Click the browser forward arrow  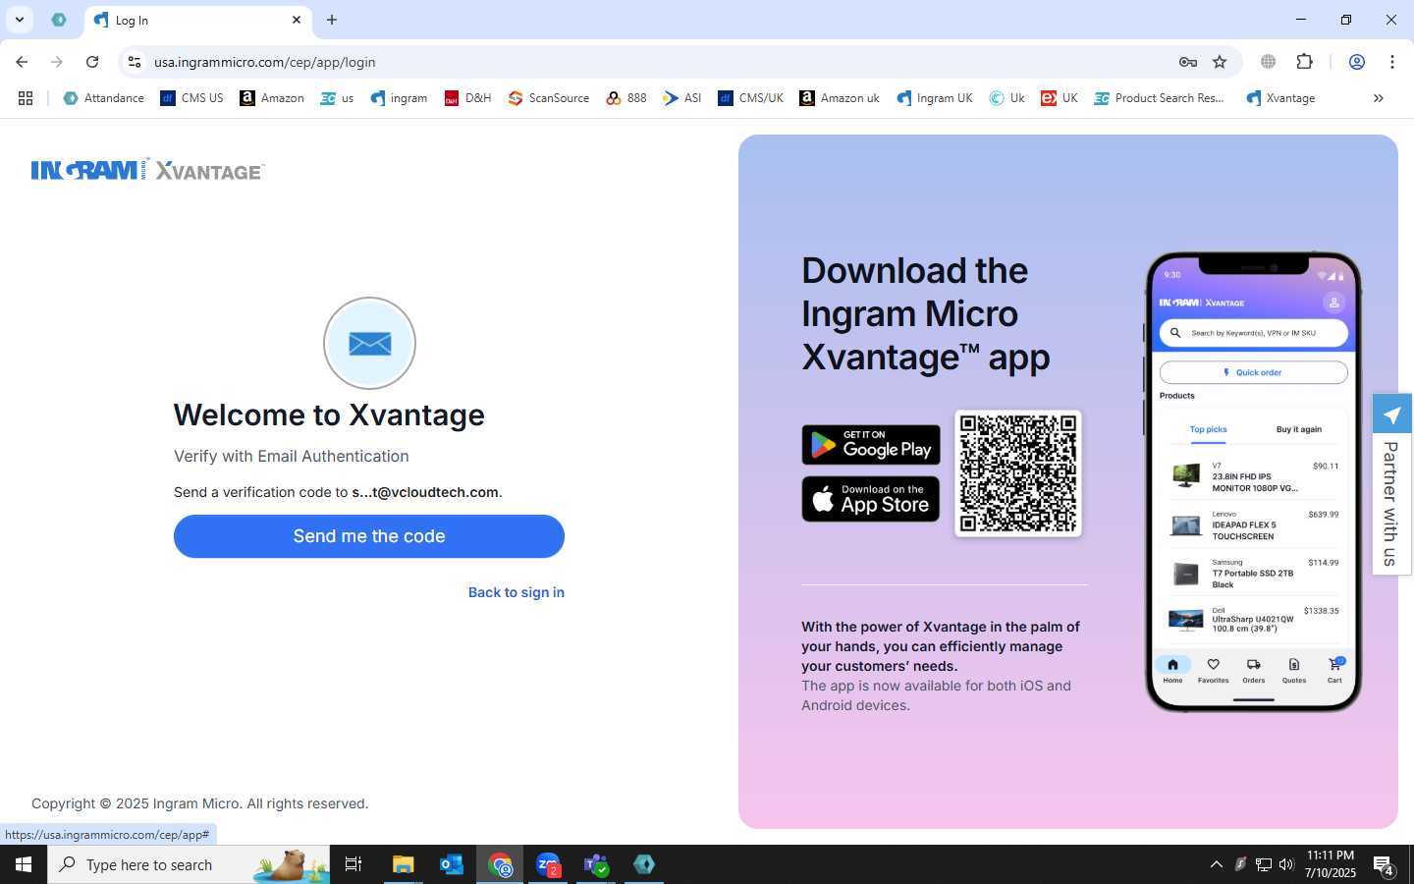pos(57,62)
